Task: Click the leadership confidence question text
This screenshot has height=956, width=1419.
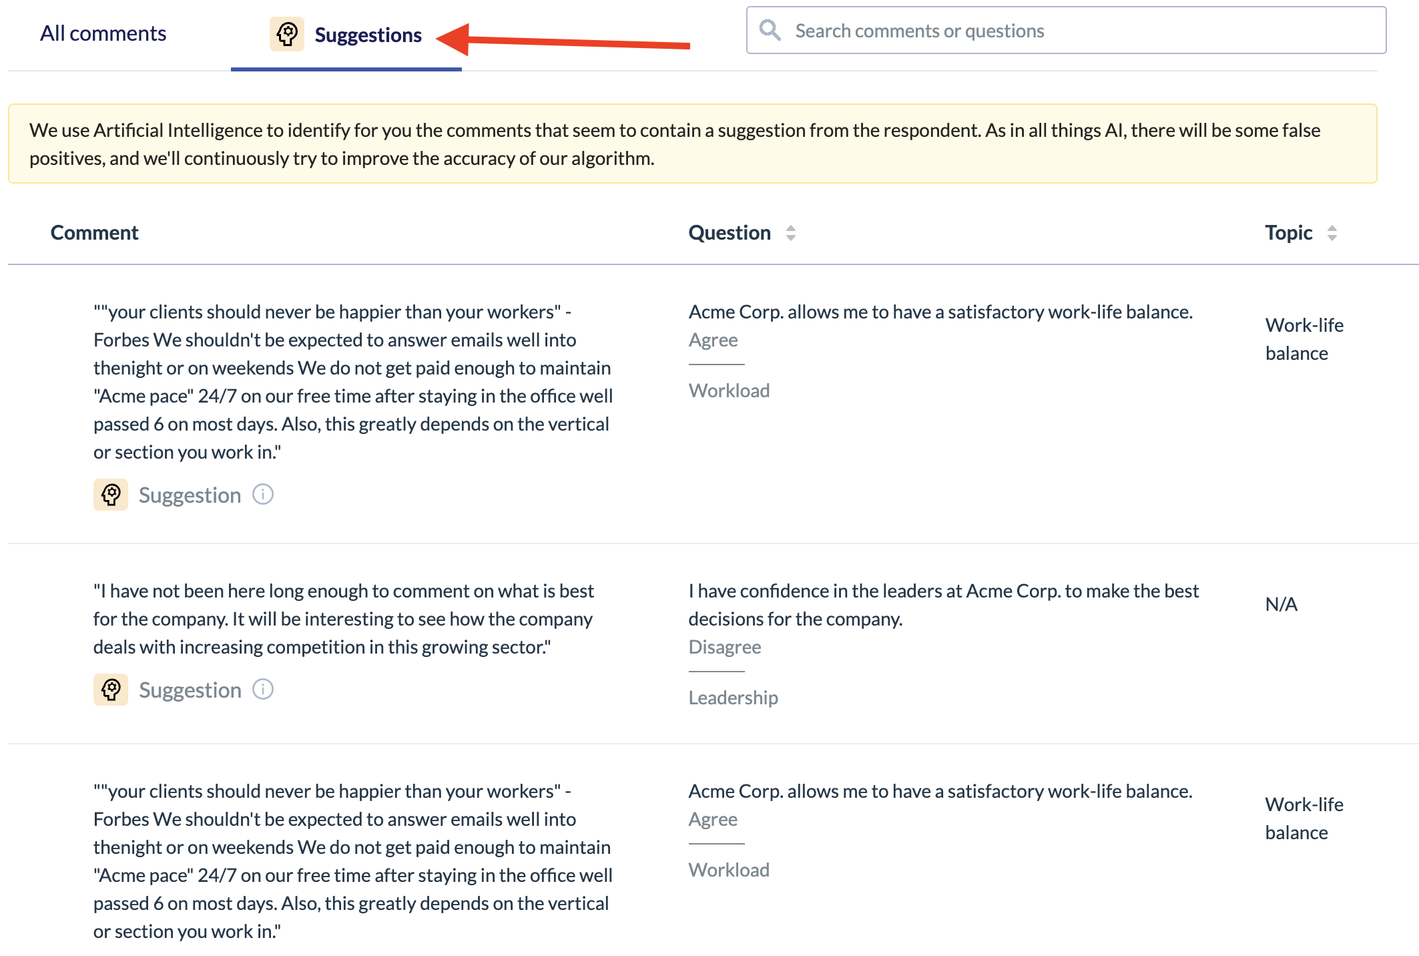Action: tap(944, 605)
